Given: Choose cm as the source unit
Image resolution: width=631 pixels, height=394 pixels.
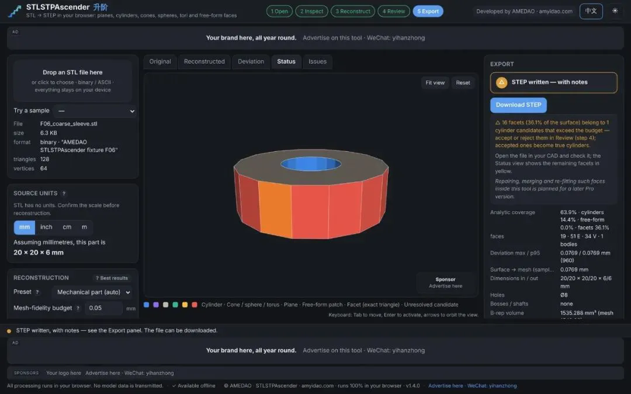Looking at the screenshot, I should [x=67, y=227].
